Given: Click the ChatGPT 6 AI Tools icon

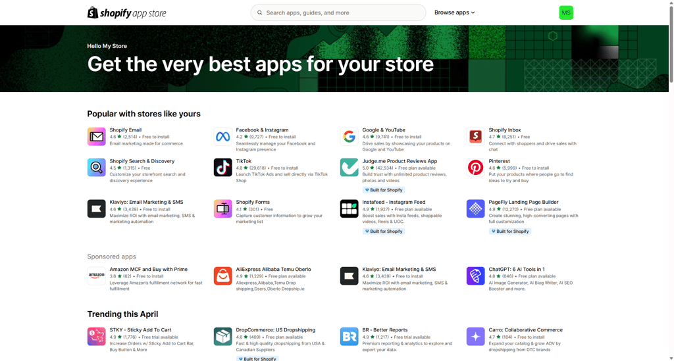Looking at the screenshot, I should [475, 276].
